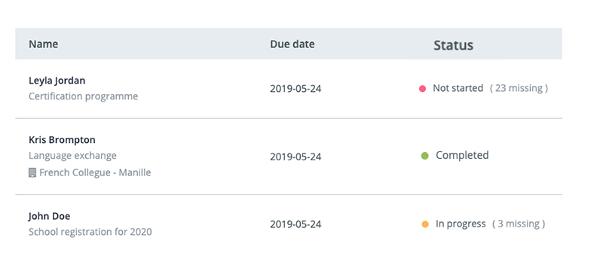
Task: Click the Status column header
Action: [x=454, y=45]
